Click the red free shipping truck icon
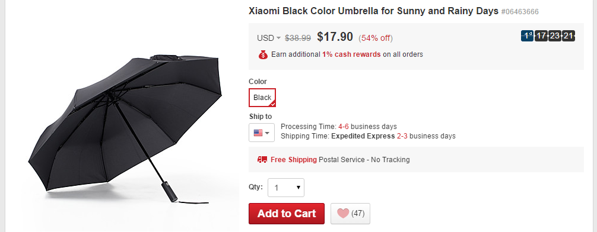The image size is (597, 232). pyautogui.click(x=262, y=159)
